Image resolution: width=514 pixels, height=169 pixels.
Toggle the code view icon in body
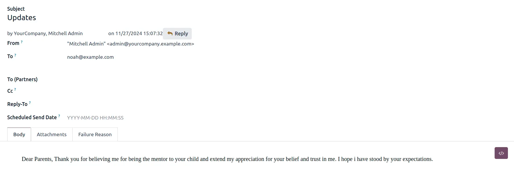tap(501, 153)
